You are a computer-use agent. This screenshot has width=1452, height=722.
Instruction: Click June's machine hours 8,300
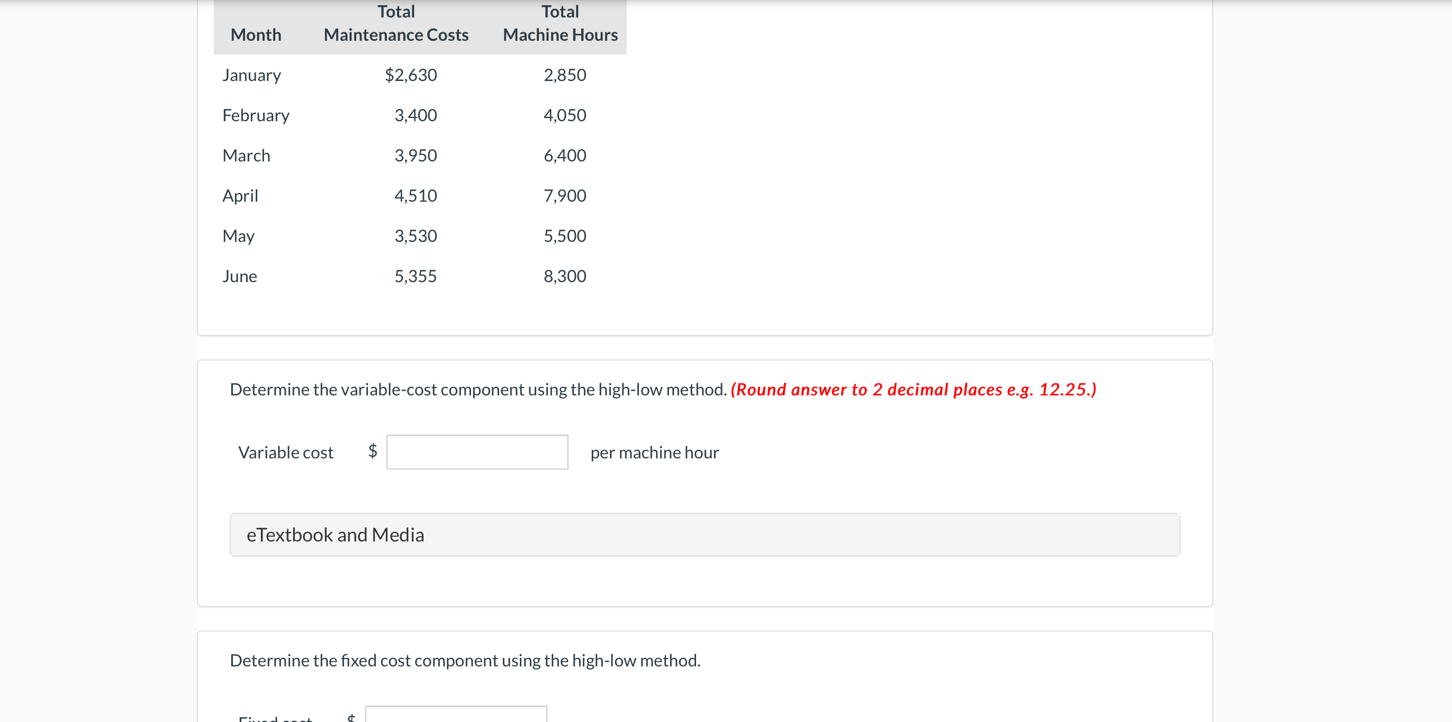564,276
